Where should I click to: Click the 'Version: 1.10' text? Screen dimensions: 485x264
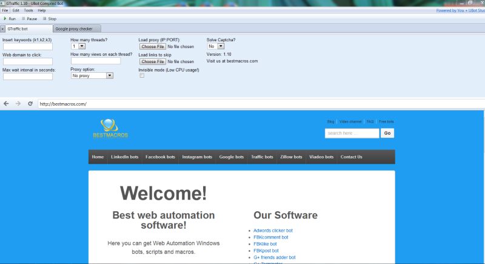pyautogui.click(x=219, y=54)
